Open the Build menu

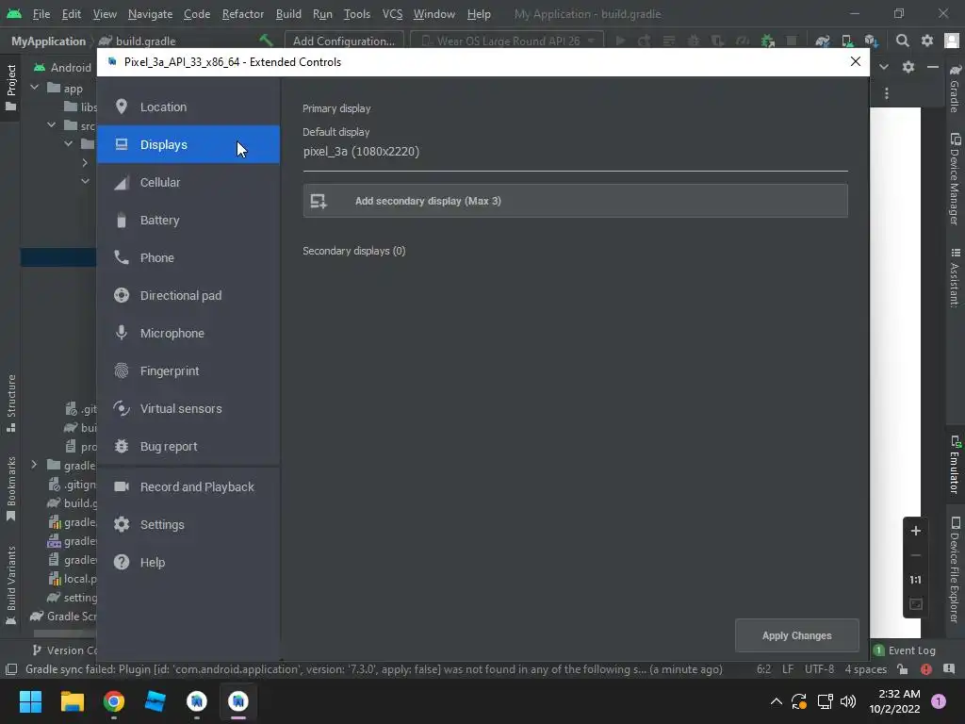288,13
